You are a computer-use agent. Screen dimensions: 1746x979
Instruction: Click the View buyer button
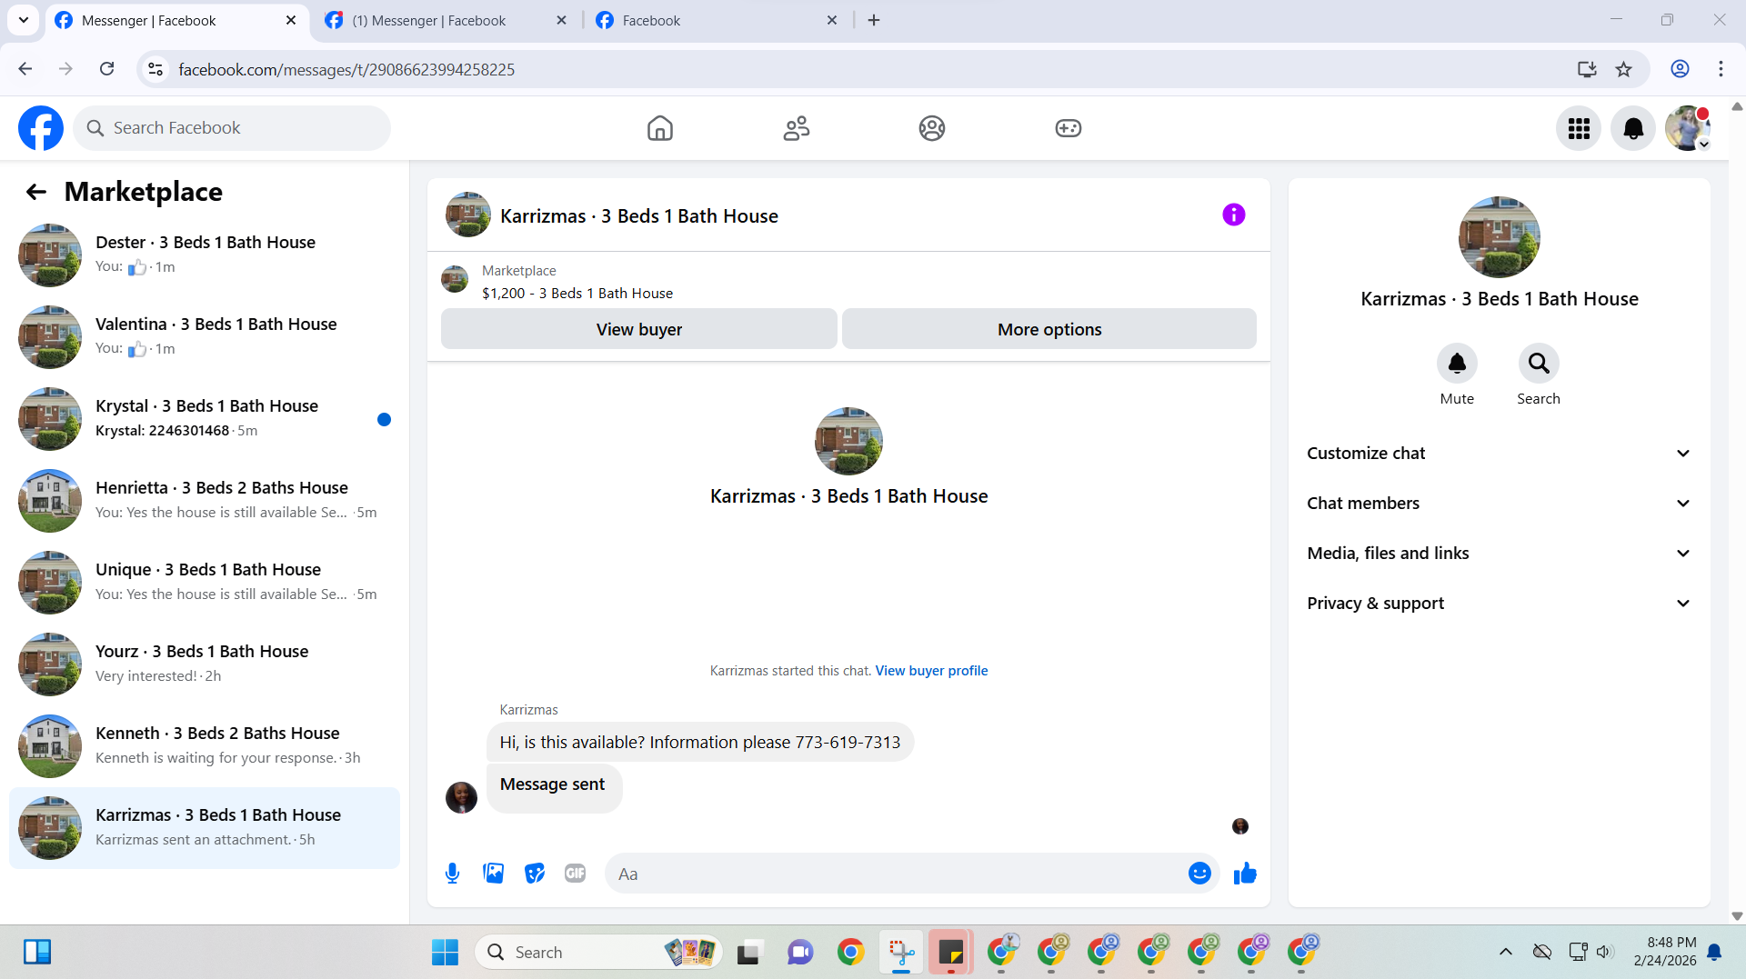pyautogui.click(x=638, y=329)
